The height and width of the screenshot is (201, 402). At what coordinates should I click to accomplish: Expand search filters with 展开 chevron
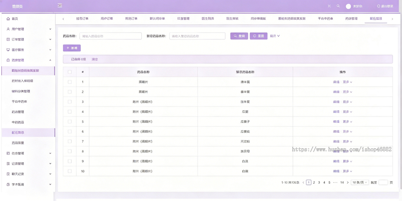pos(278,36)
